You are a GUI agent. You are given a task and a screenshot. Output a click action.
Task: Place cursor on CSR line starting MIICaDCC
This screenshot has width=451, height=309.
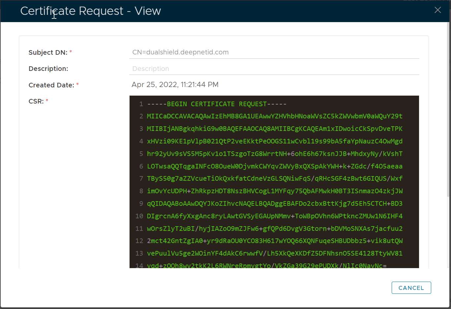point(274,116)
